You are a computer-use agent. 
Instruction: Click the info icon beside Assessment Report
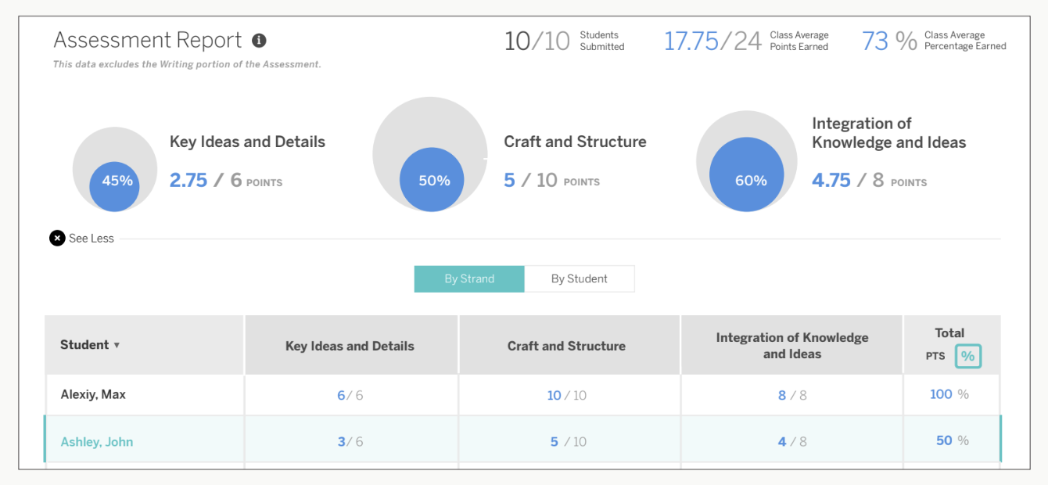tap(259, 41)
